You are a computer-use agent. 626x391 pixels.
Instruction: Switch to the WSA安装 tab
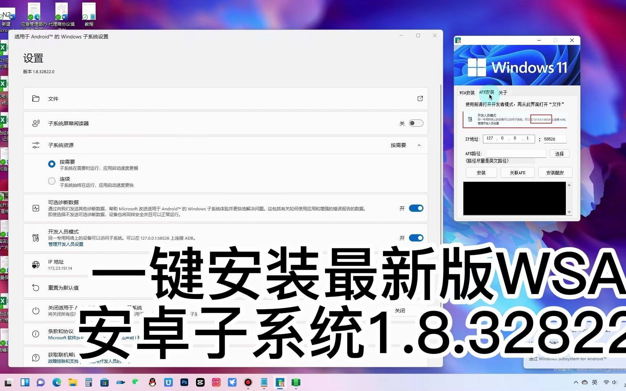tap(467, 93)
